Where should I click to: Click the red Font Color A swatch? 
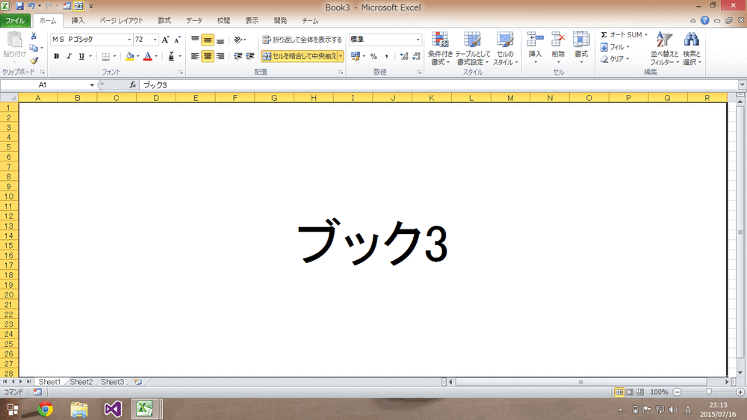pyautogui.click(x=148, y=56)
